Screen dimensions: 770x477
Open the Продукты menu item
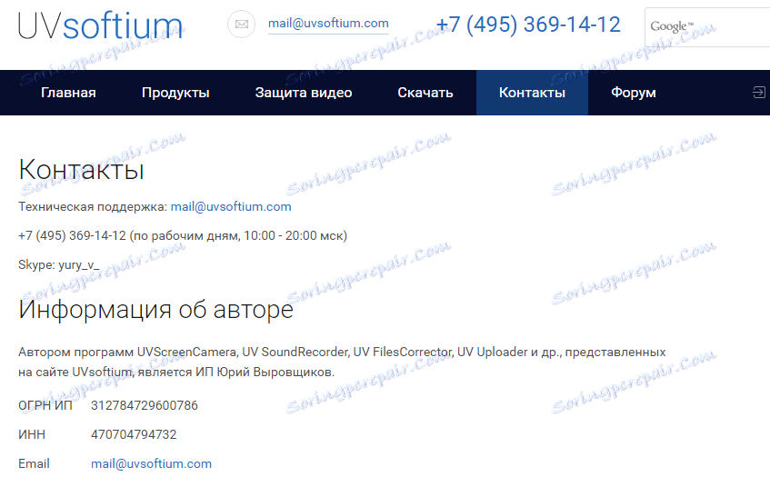coord(175,93)
